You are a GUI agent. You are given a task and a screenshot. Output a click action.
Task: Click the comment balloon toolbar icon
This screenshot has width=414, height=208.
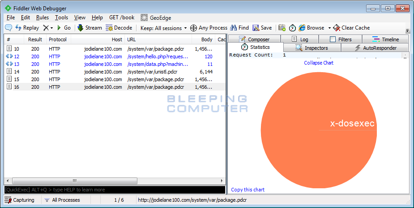pyautogui.click(x=9, y=28)
